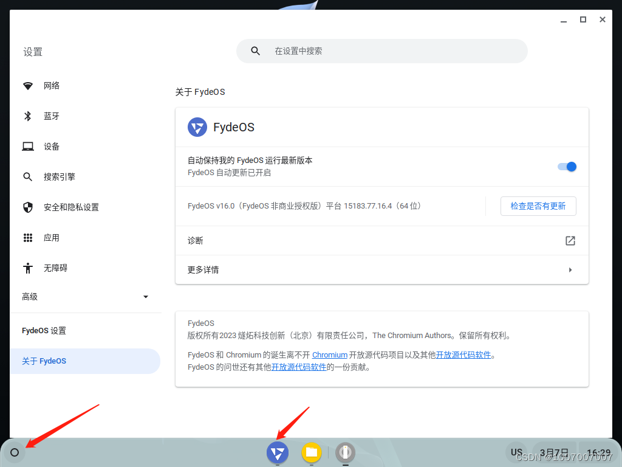This screenshot has height=467, width=622.
Task: Open the Chromium hyperlink
Action: click(x=330, y=355)
